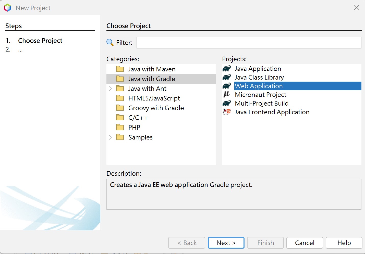Close the New Project dialog
This screenshot has width=365, height=254.
(356, 8)
